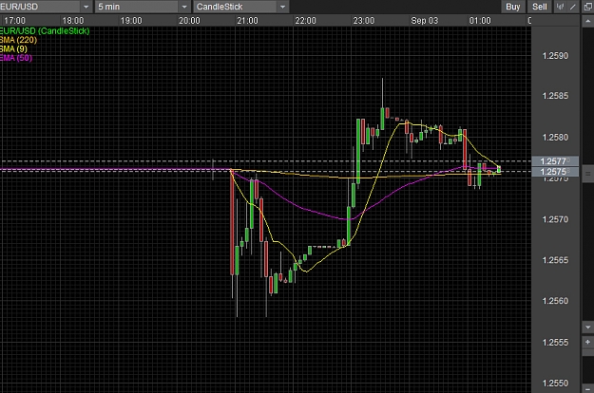This screenshot has height=393, width=594.
Task: Click the 21:00 label on the time axis
Action: (x=247, y=21)
